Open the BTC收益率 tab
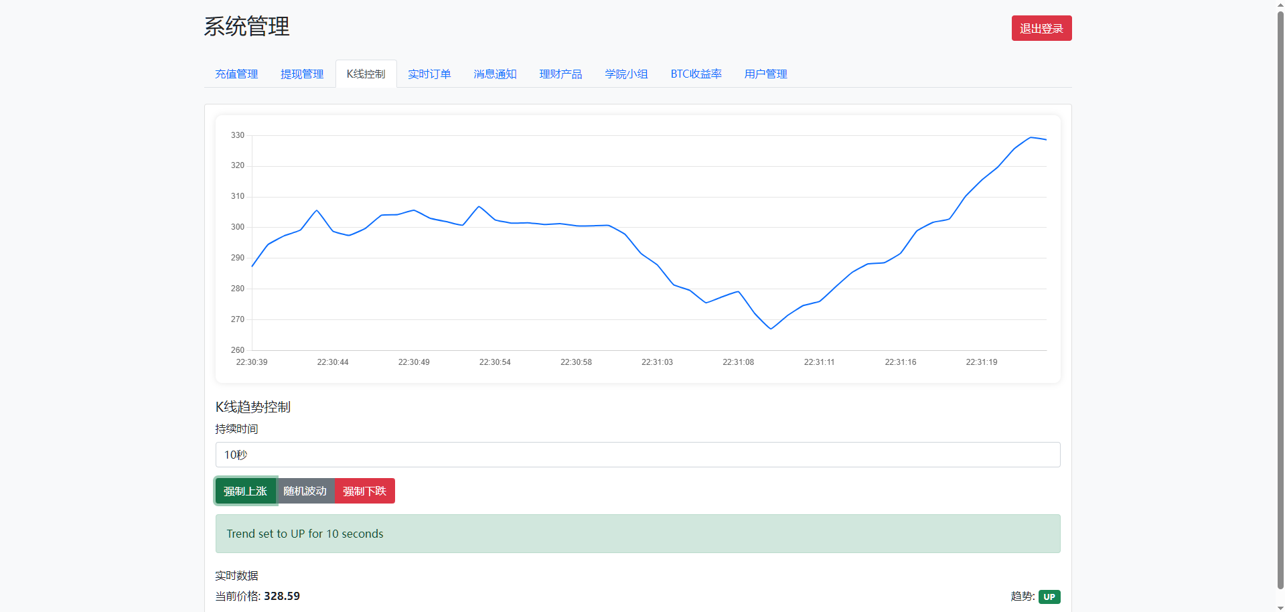1285x612 pixels. [x=696, y=74]
